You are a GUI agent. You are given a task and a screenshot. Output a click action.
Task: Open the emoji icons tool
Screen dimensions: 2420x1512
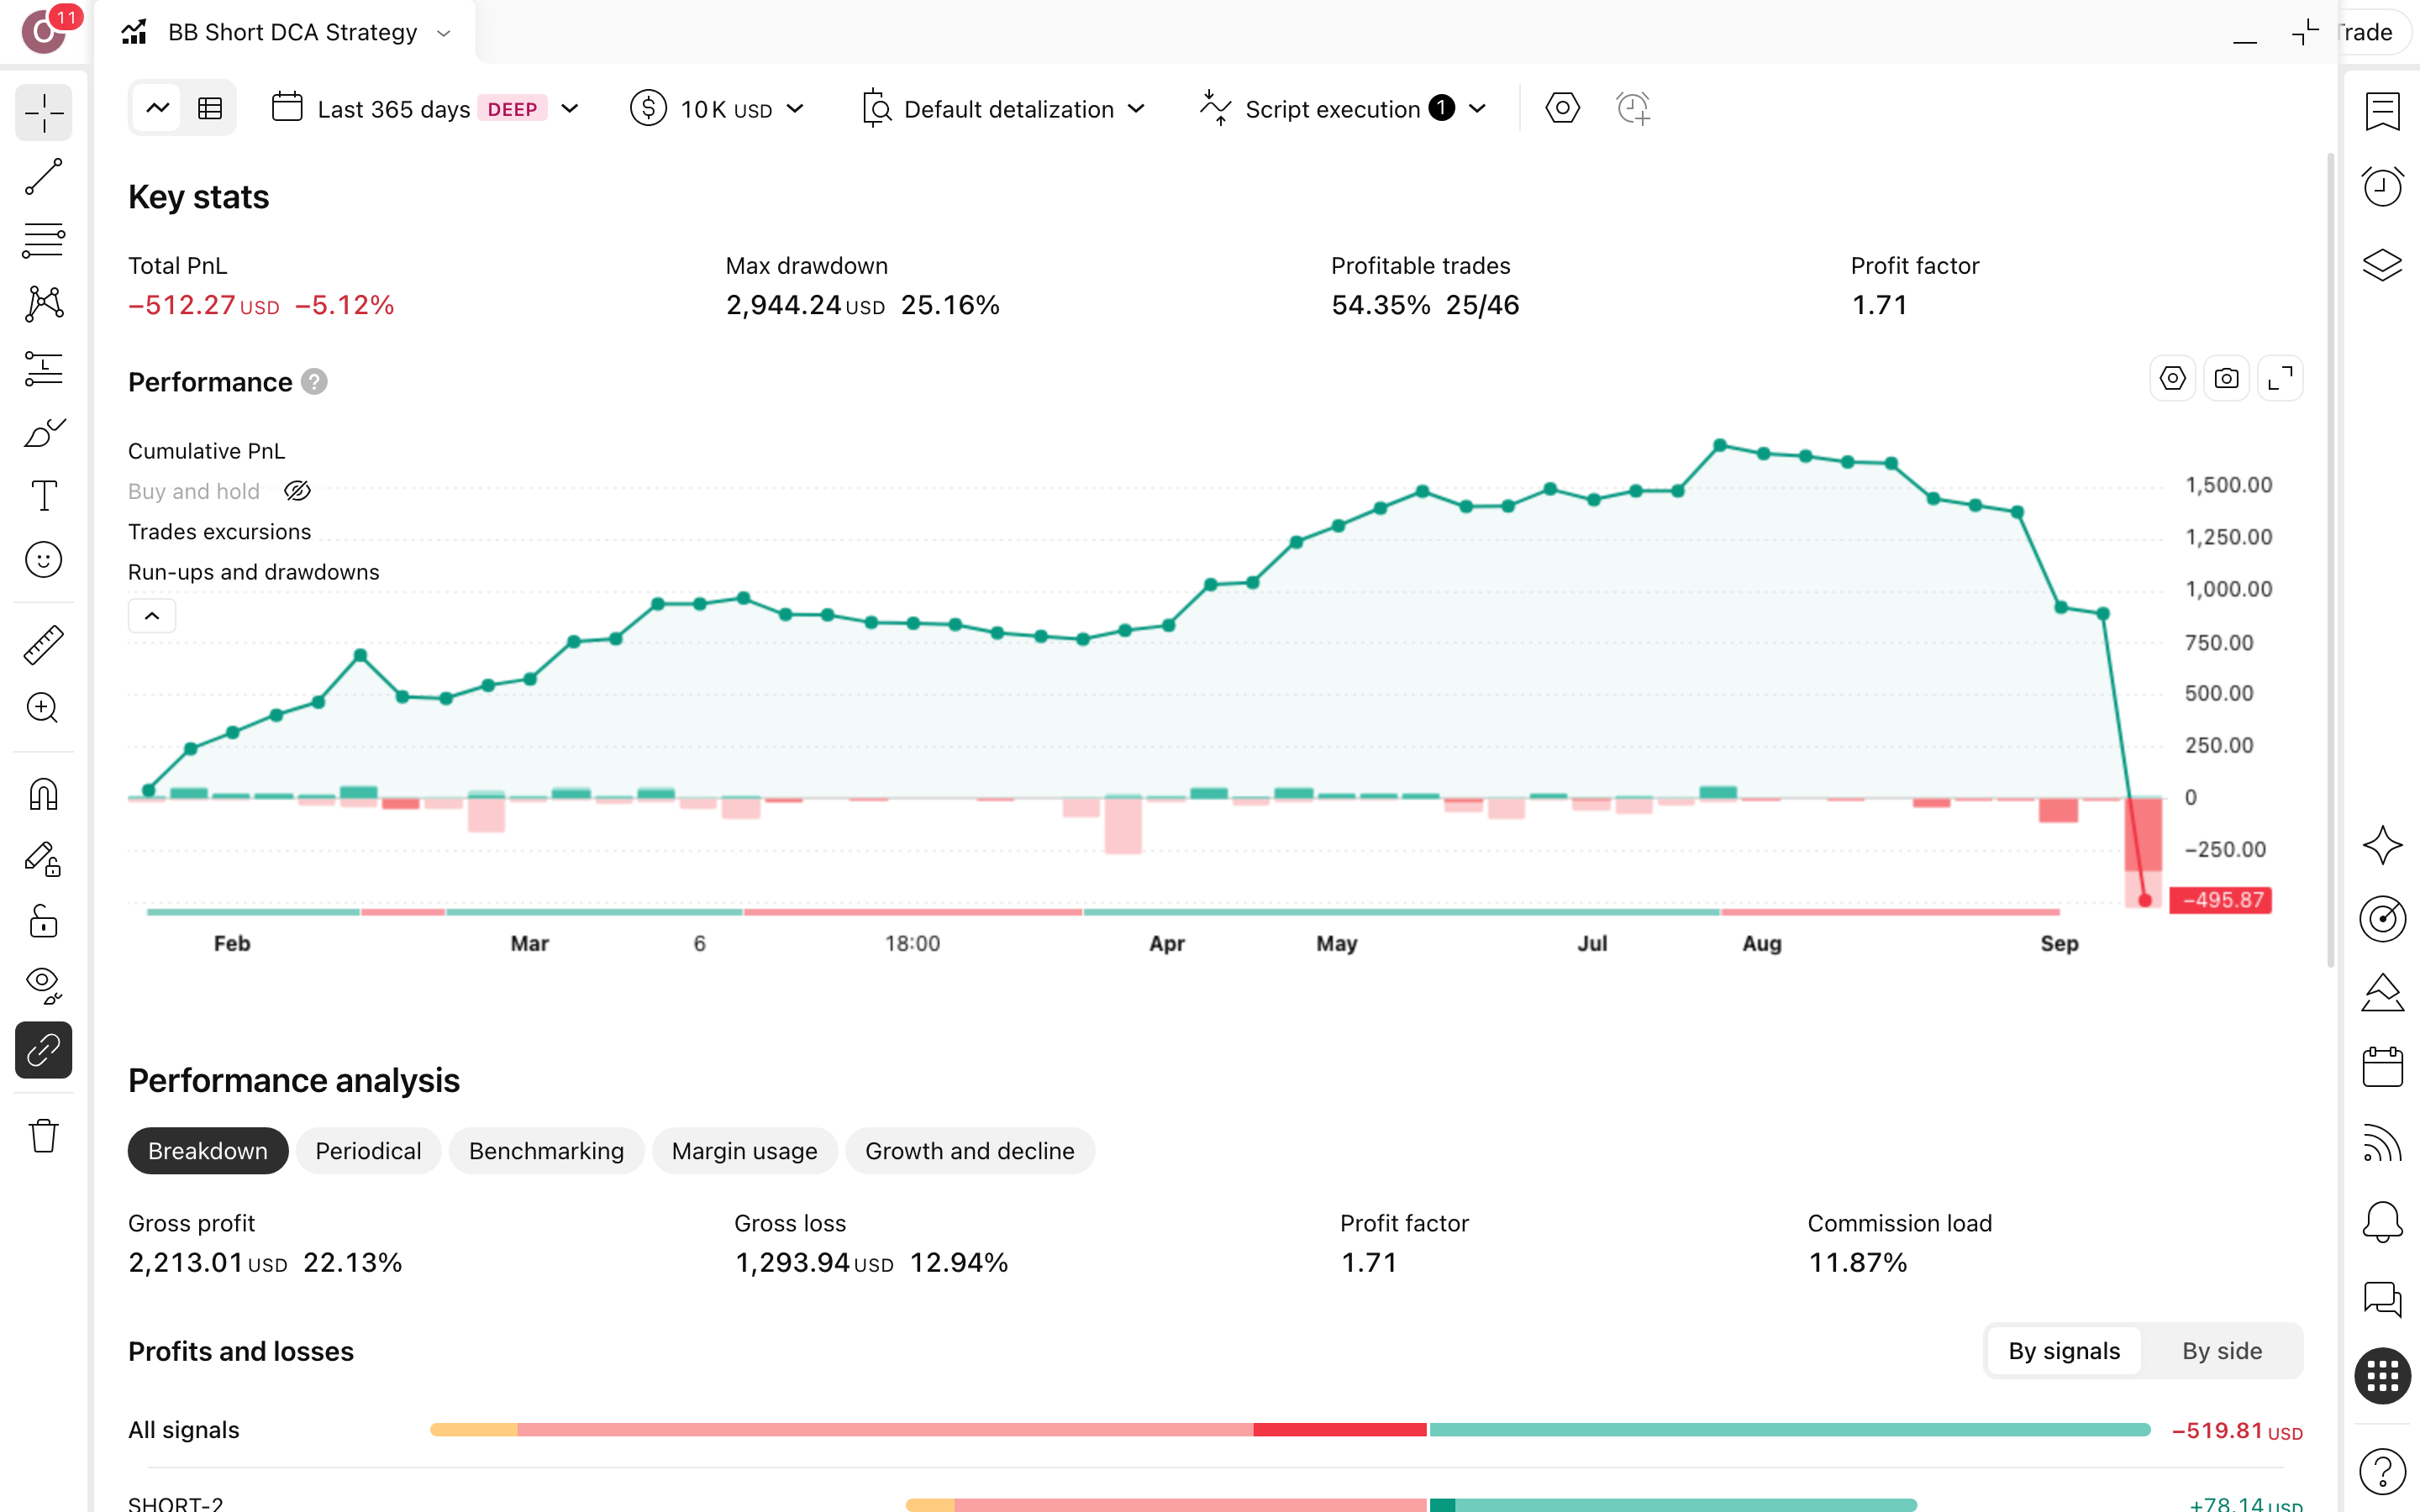[x=43, y=560]
